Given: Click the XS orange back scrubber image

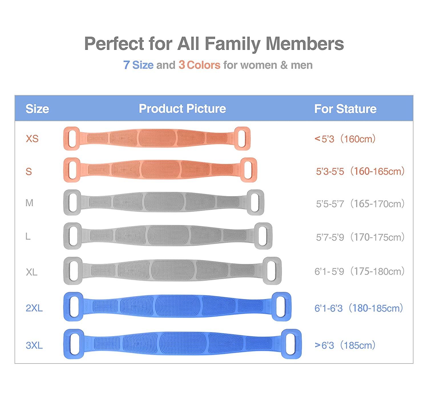Looking at the screenshot, I should pos(157,138).
